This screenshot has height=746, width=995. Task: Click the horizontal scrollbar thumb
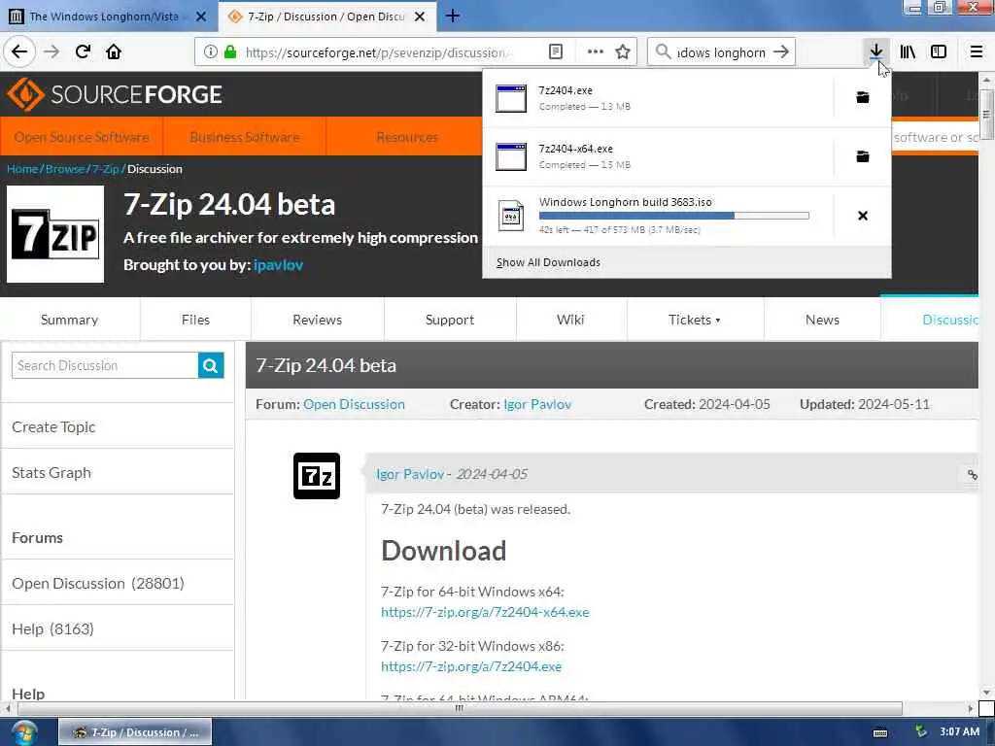460,708
